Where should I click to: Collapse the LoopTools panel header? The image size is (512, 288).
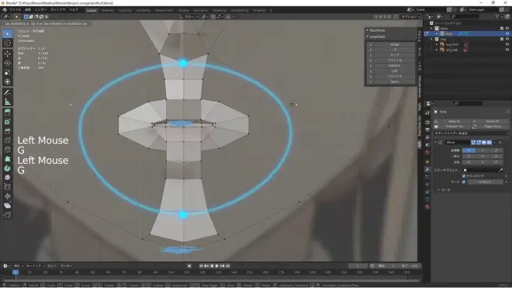(x=377, y=36)
